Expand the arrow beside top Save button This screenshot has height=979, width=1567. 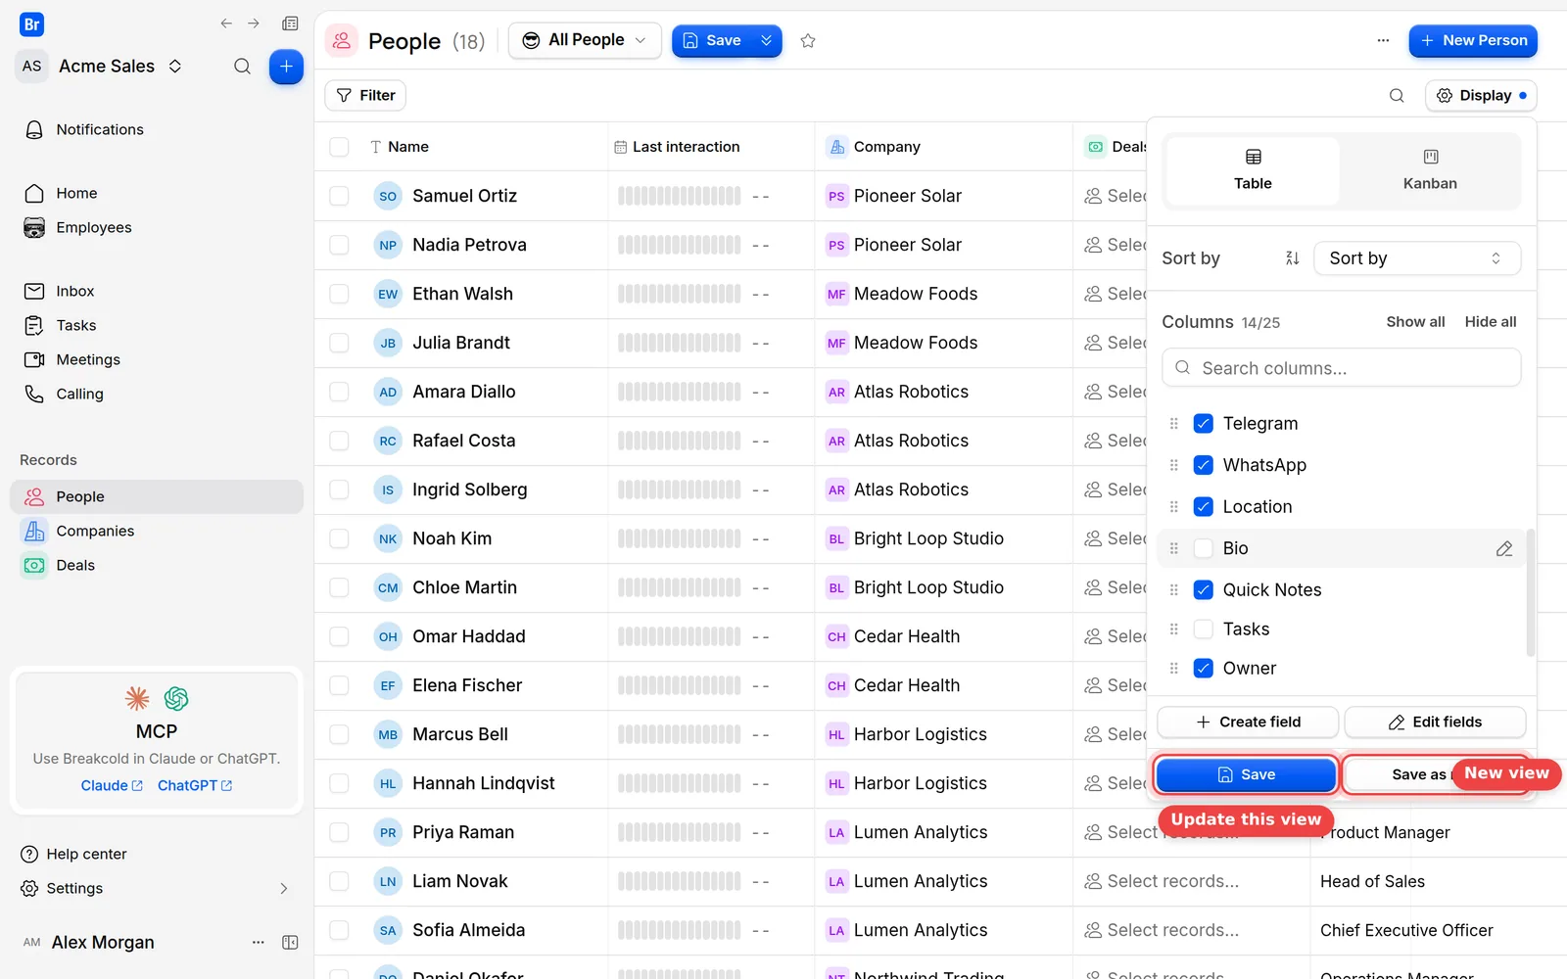pos(767,40)
